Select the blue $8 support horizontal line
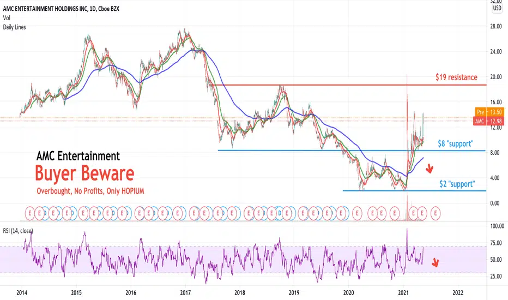This screenshot has width=508, height=300. (352, 151)
